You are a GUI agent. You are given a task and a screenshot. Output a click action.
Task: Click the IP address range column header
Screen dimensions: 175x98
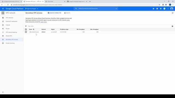(64, 29)
